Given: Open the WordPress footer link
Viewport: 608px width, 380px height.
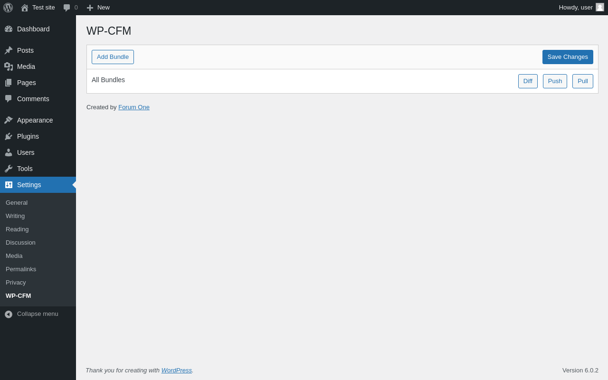Looking at the screenshot, I should [177, 370].
